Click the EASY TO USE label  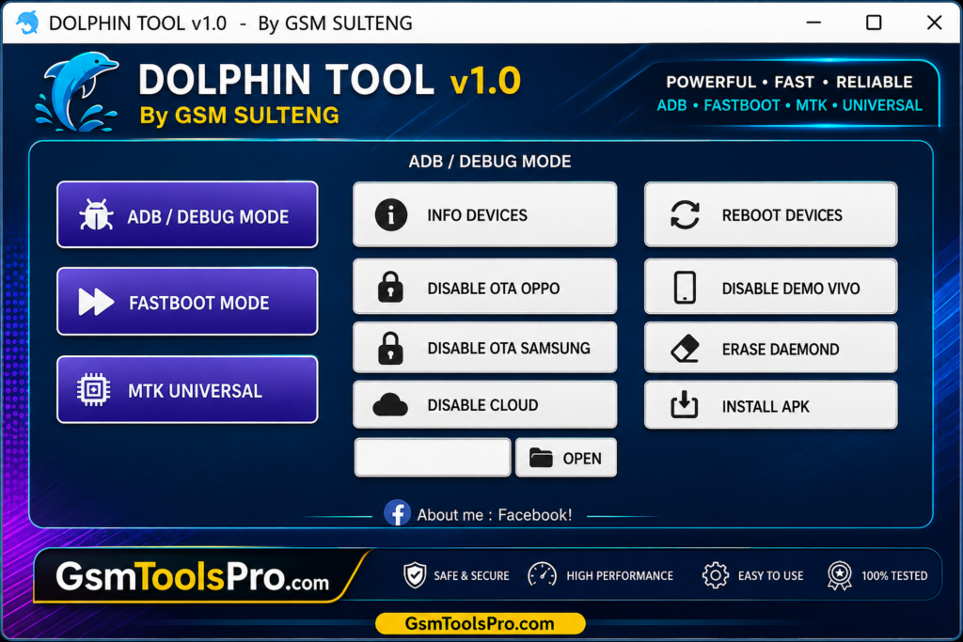click(771, 575)
